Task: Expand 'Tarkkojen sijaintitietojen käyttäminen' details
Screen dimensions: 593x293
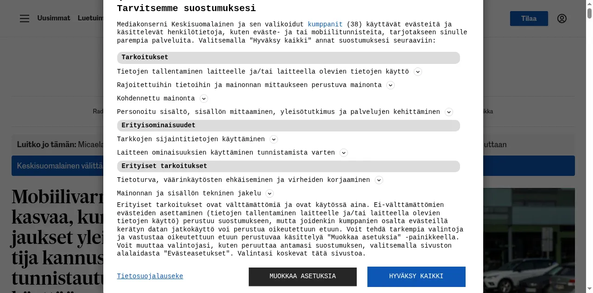Action: coord(274,139)
